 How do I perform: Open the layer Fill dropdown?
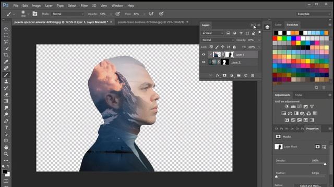click(x=259, y=47)
